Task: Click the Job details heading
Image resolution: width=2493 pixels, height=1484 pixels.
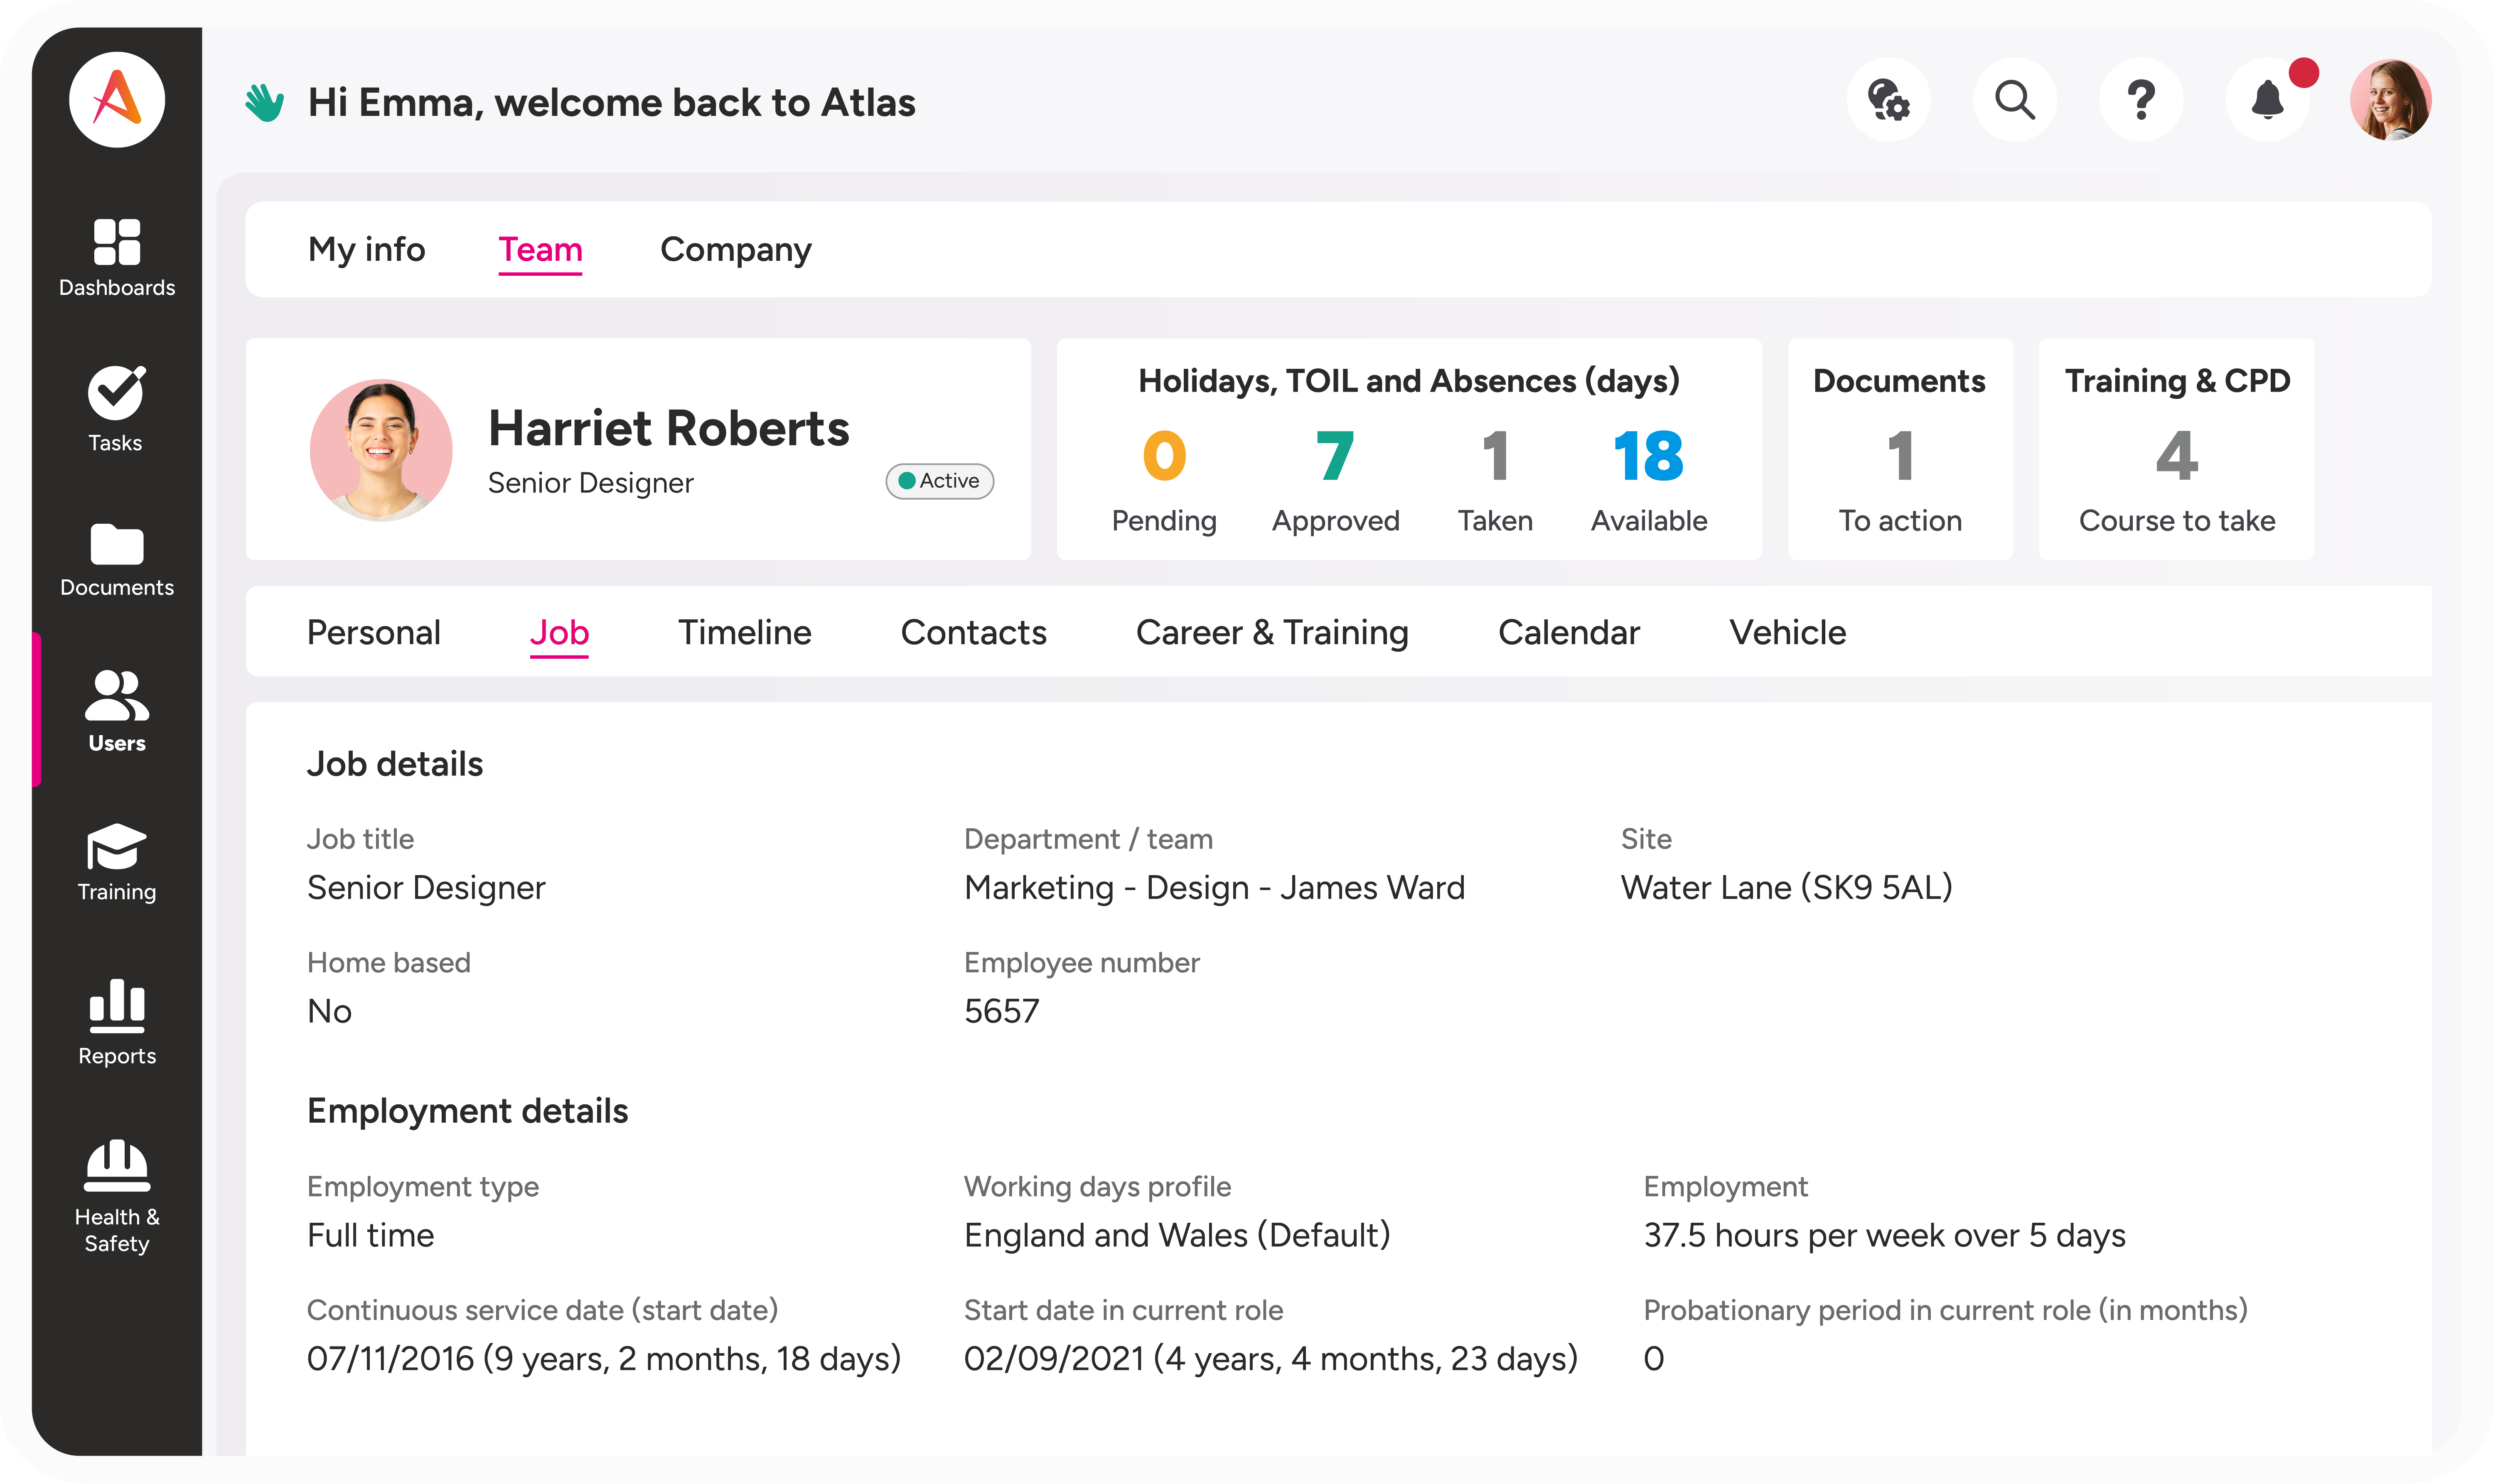Action: point(395,764)
